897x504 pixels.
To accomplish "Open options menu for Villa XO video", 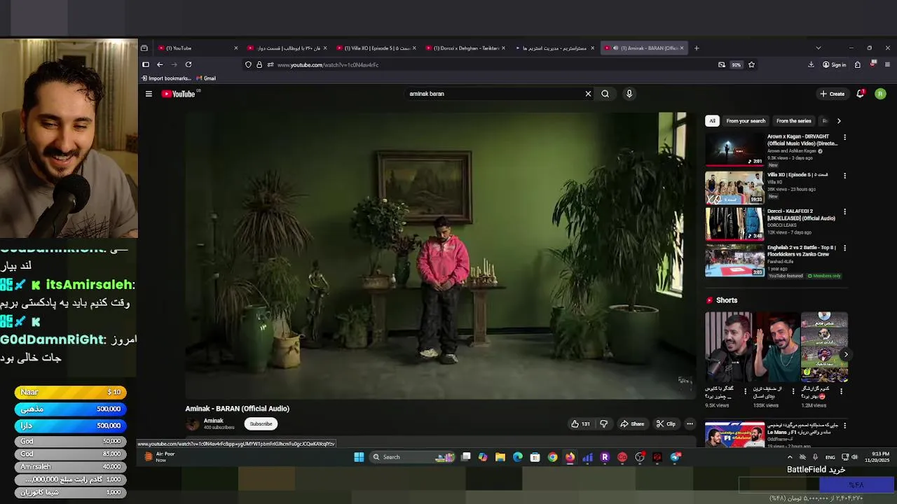I will coord(844,176).
